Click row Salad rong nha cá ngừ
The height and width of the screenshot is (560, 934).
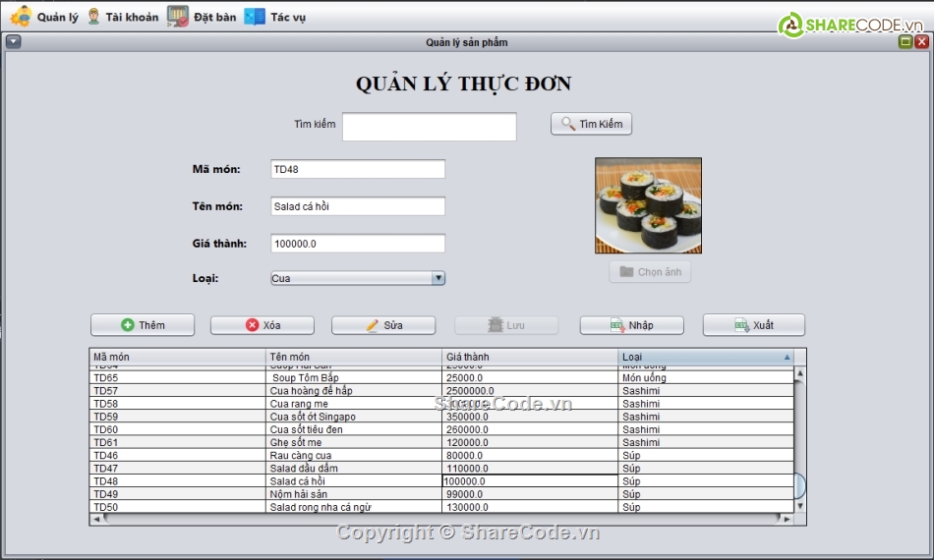441,507
